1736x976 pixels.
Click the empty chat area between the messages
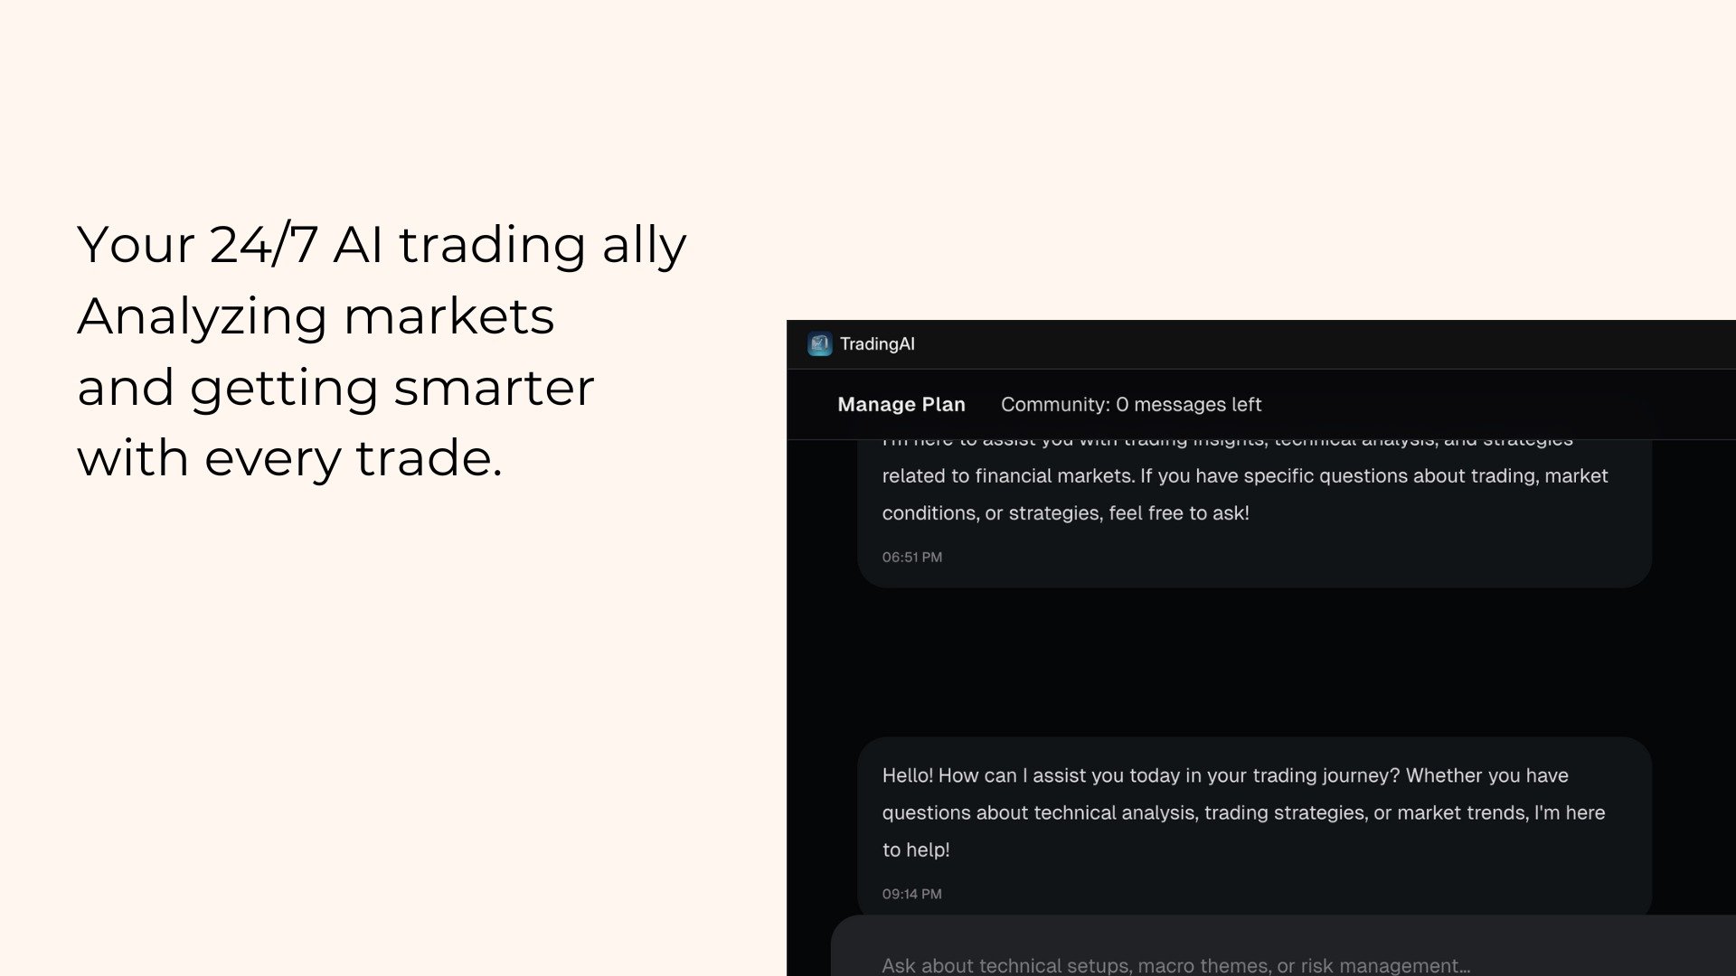1253,662
